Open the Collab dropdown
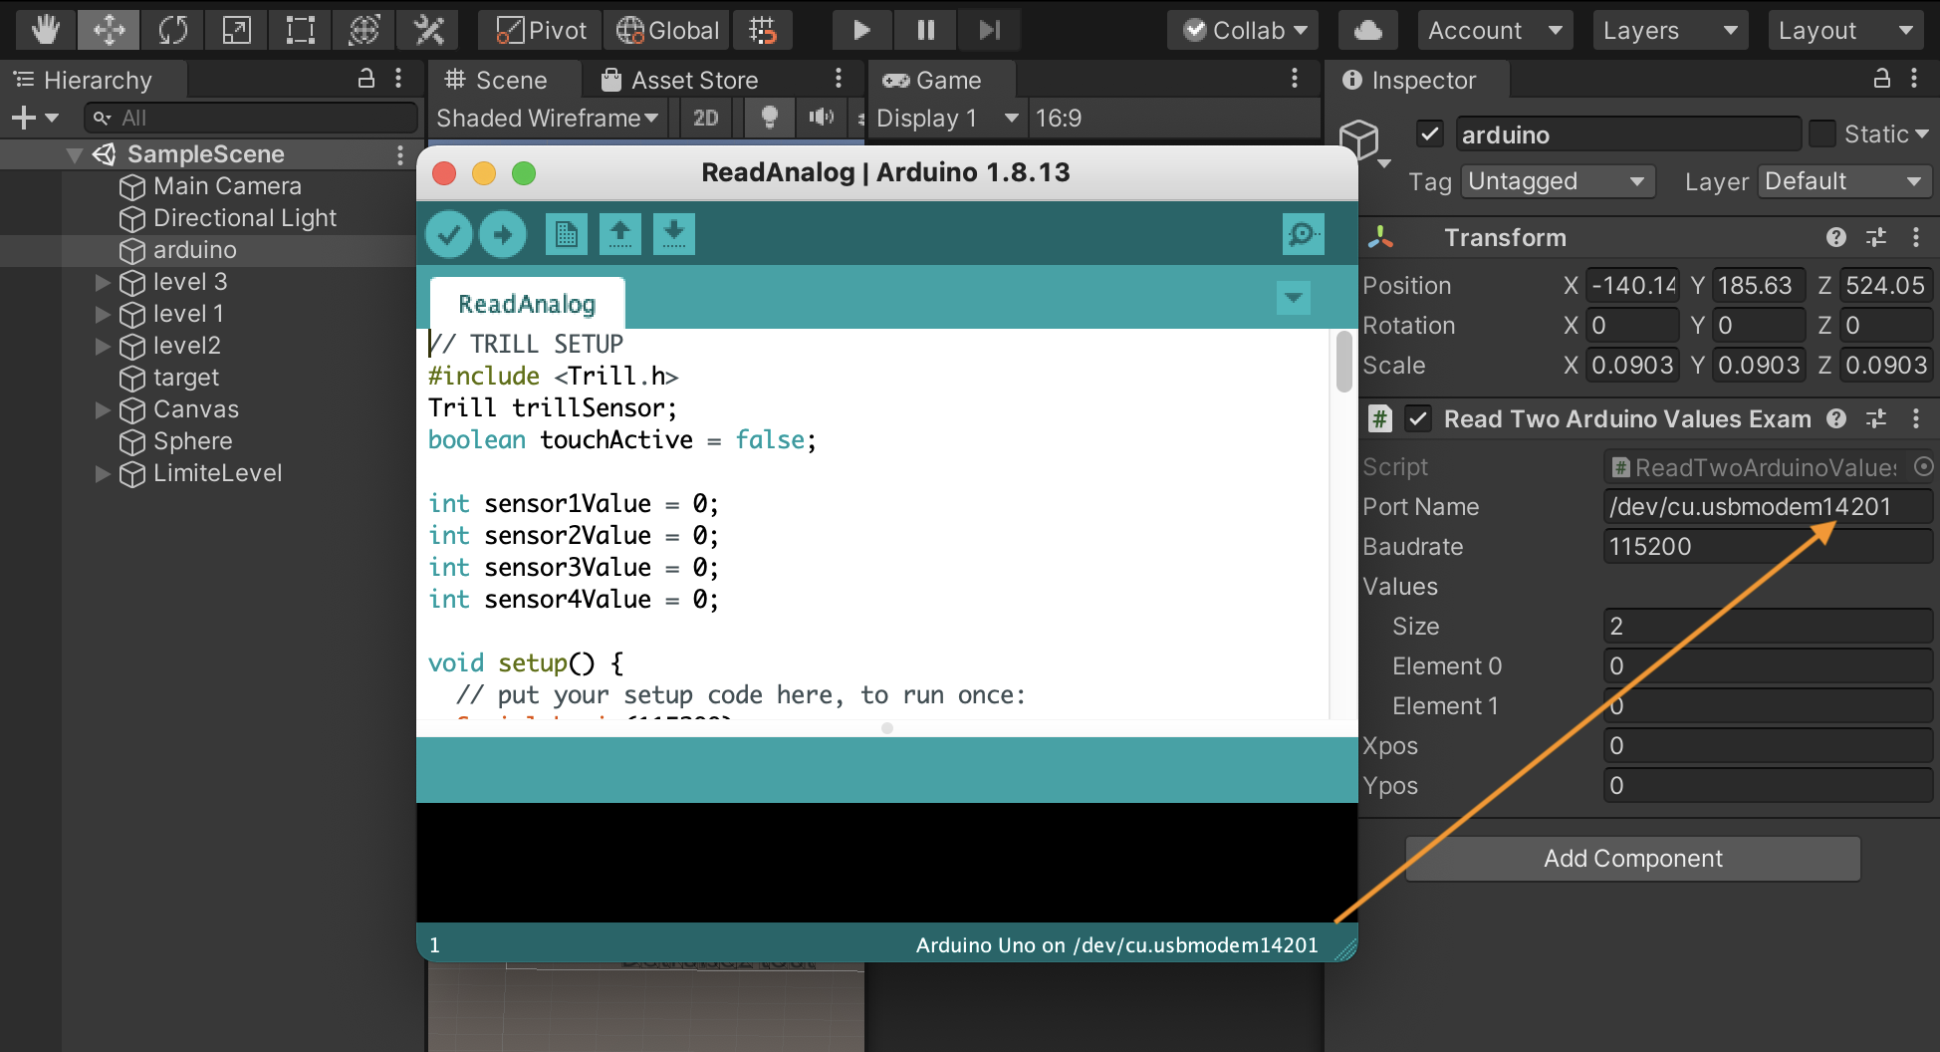This screenshot has height=1052, width=1940. point(1244,30)
